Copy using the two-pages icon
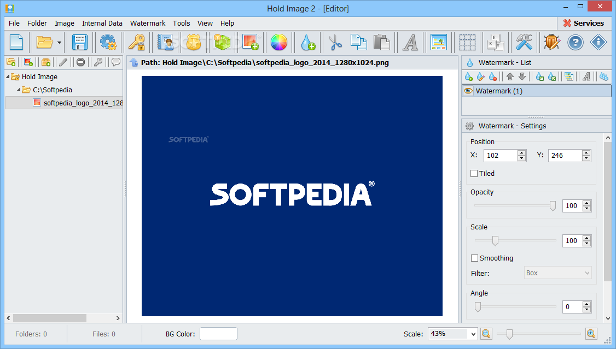The width and height of the screenshot is (616, 349). click(358, 43)
